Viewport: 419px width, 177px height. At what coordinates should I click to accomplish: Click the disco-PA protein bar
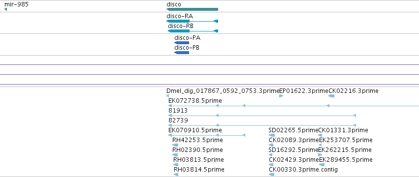click(182, 43)
